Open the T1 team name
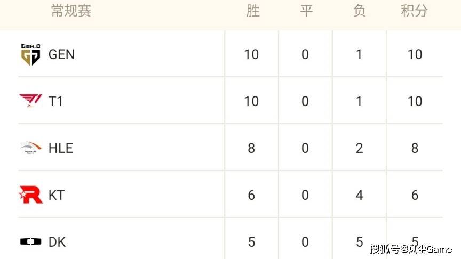The image size is (461, 259). tap(55, 101)
